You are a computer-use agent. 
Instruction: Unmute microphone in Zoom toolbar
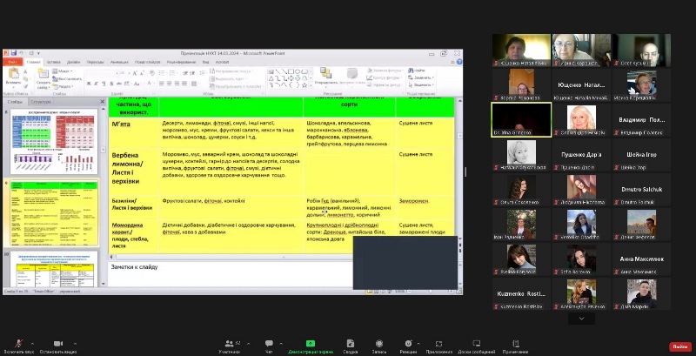(18, 344)
